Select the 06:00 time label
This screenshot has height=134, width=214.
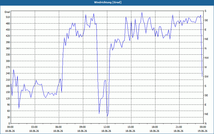[x=59, y=127]
